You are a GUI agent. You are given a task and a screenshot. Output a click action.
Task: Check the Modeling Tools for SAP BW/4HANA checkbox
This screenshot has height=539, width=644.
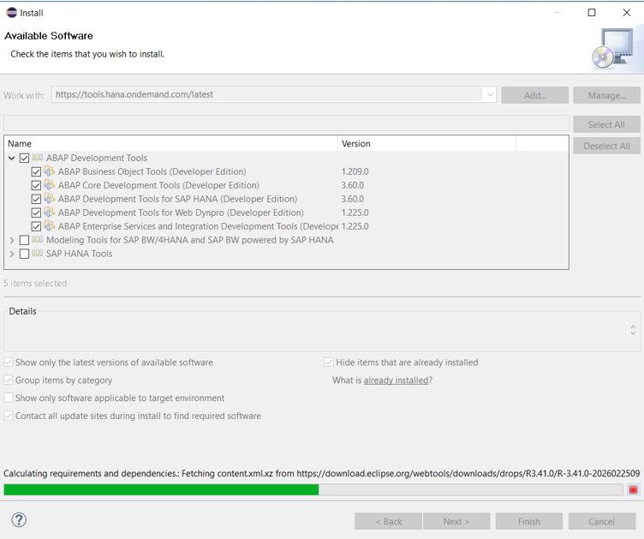[x=24, y=240]
